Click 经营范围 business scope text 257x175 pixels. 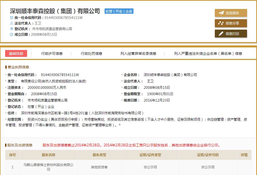click(x=126, y=122)
